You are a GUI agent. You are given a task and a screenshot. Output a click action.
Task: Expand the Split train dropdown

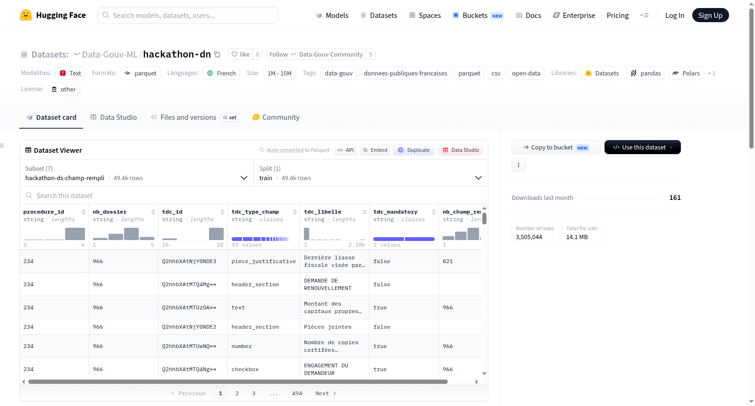pos(370,174)
